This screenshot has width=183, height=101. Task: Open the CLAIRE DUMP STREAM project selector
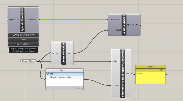point(23,35)
